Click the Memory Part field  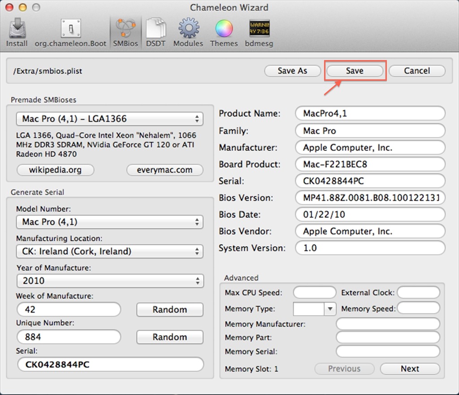[x=388, y=337]
